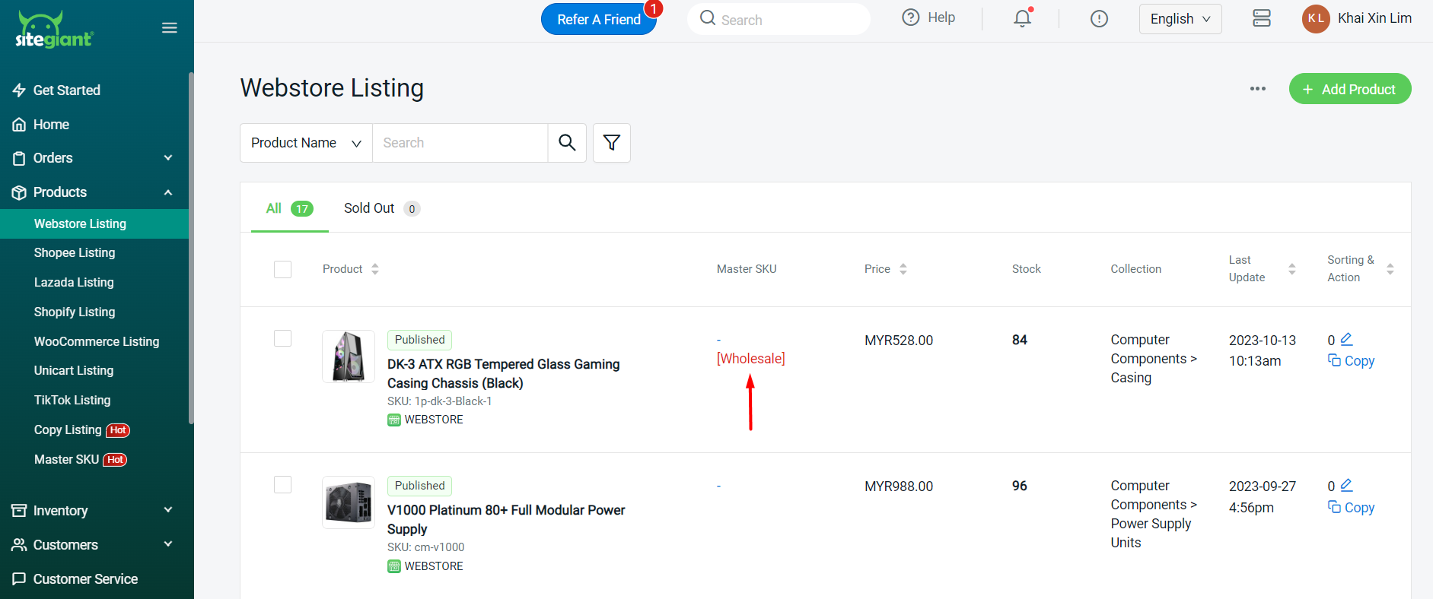Image resolution: width=1433 pixels, height=599 pixels.
Task: Click the DK-3 ATX casing product thumbnail
Action: [x=349, y=357]
